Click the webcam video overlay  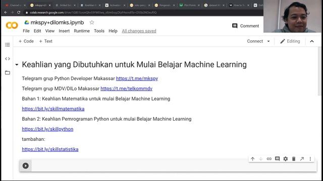click(x=292, y=16)
